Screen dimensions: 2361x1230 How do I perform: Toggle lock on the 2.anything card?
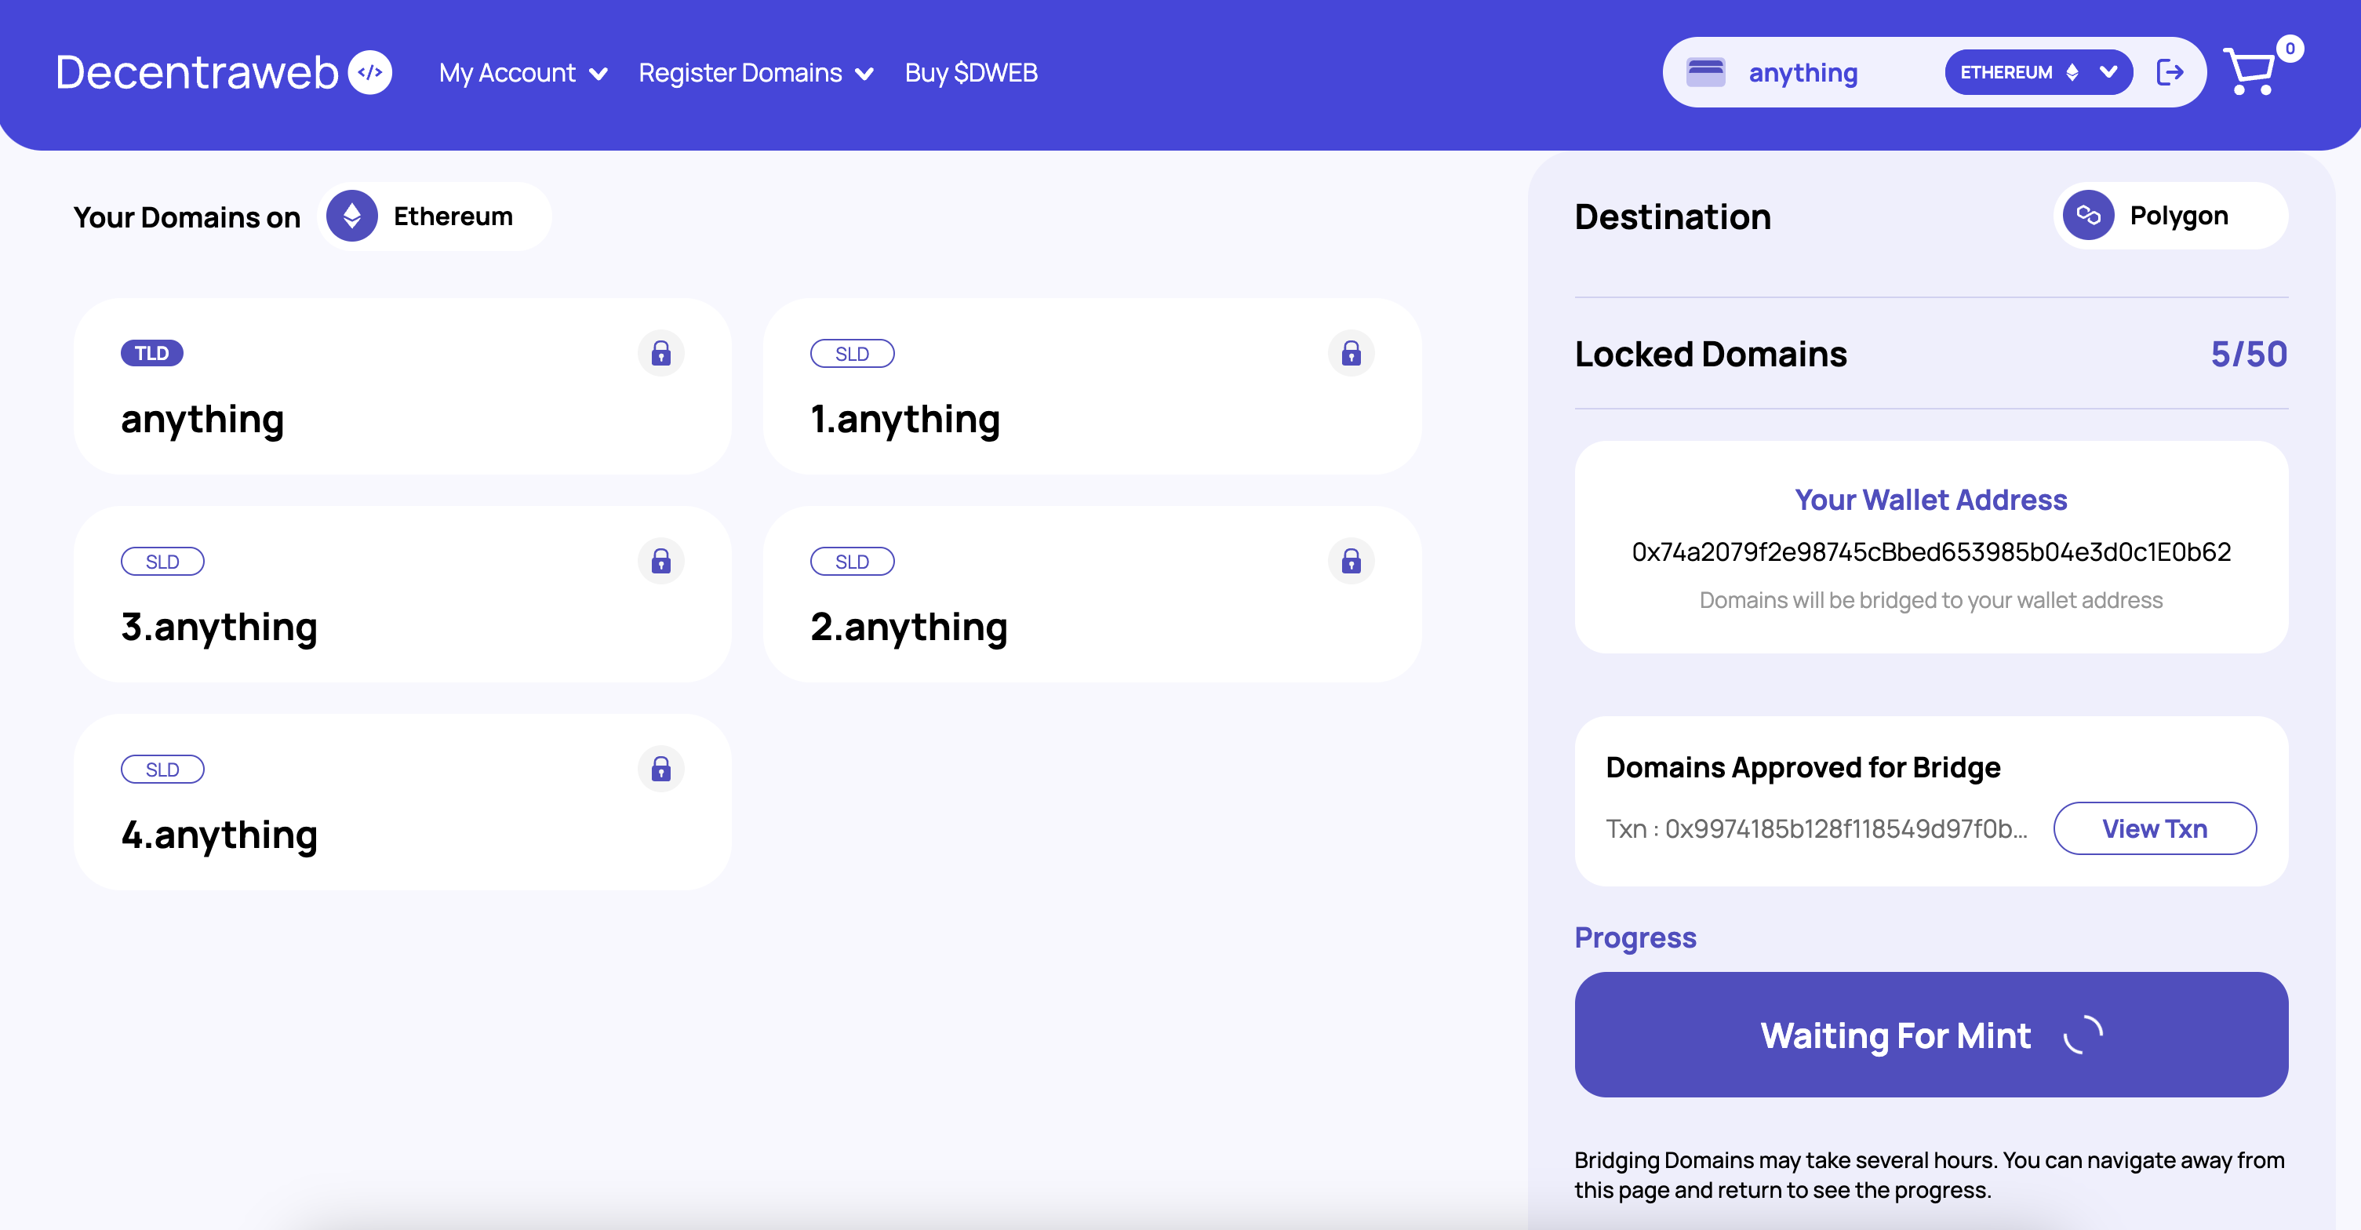click(1351, 561)
